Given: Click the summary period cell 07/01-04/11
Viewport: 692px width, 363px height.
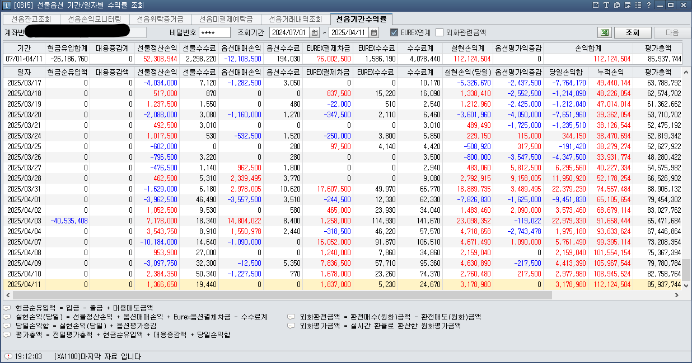Looking at the screenshot, I should pos(24,59).
